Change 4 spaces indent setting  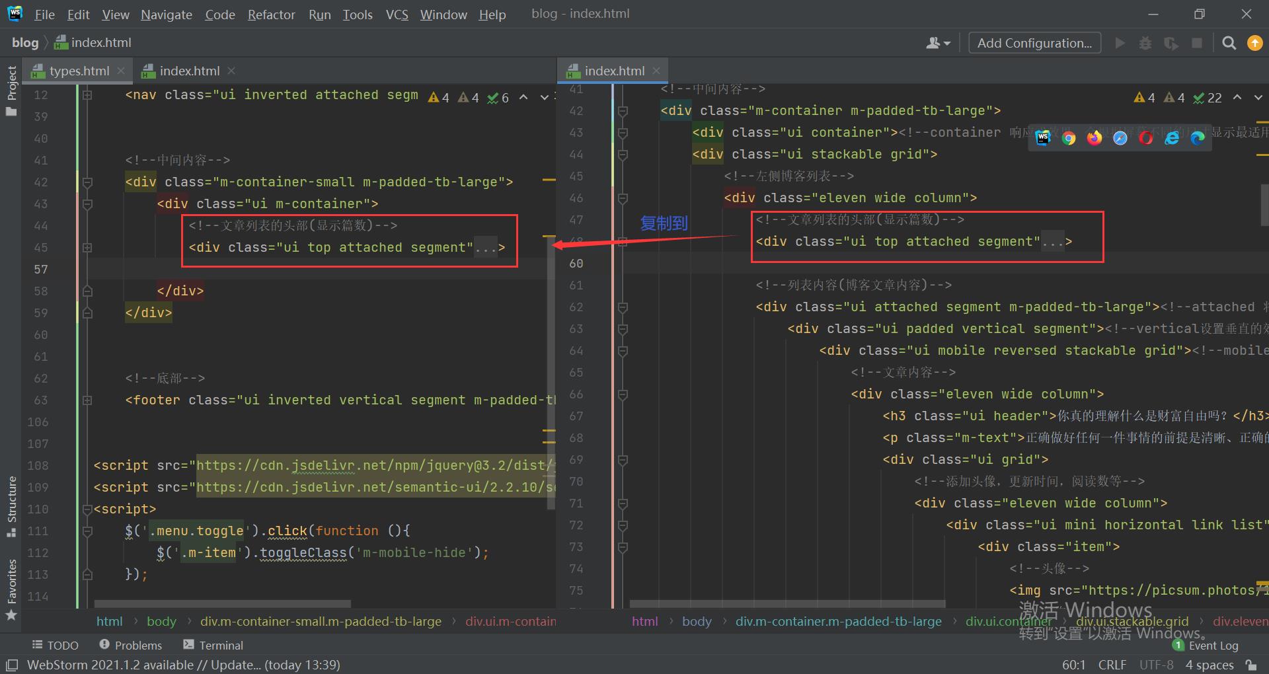pyautogui.click(x=1210, y=665)
